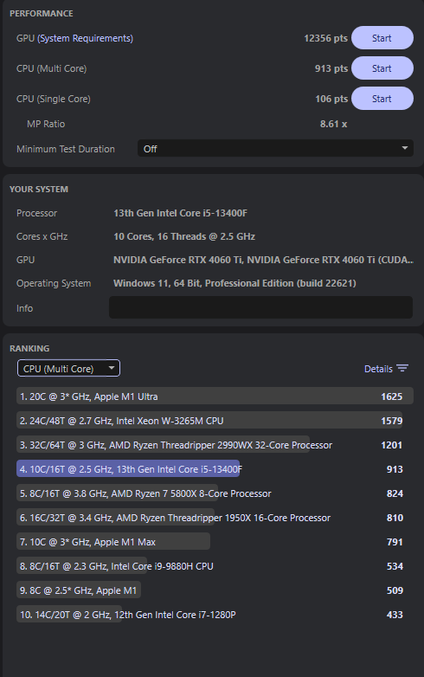Select the Apple M1 Ultra ranking row
Image resolution: width=424 pixels, height=677 pixels.
215,397
